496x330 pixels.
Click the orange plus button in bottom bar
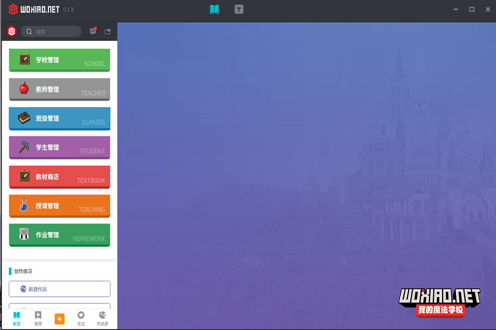click(60, 319)
